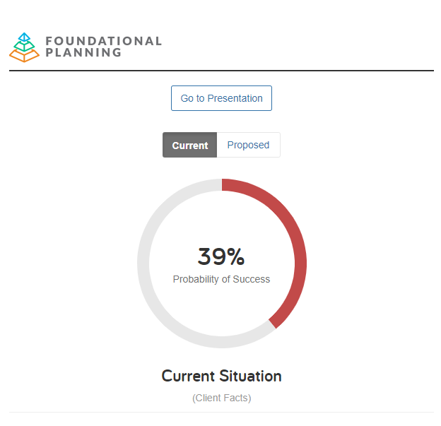Click the 39% value in the gauge

(x=221, y=256)
